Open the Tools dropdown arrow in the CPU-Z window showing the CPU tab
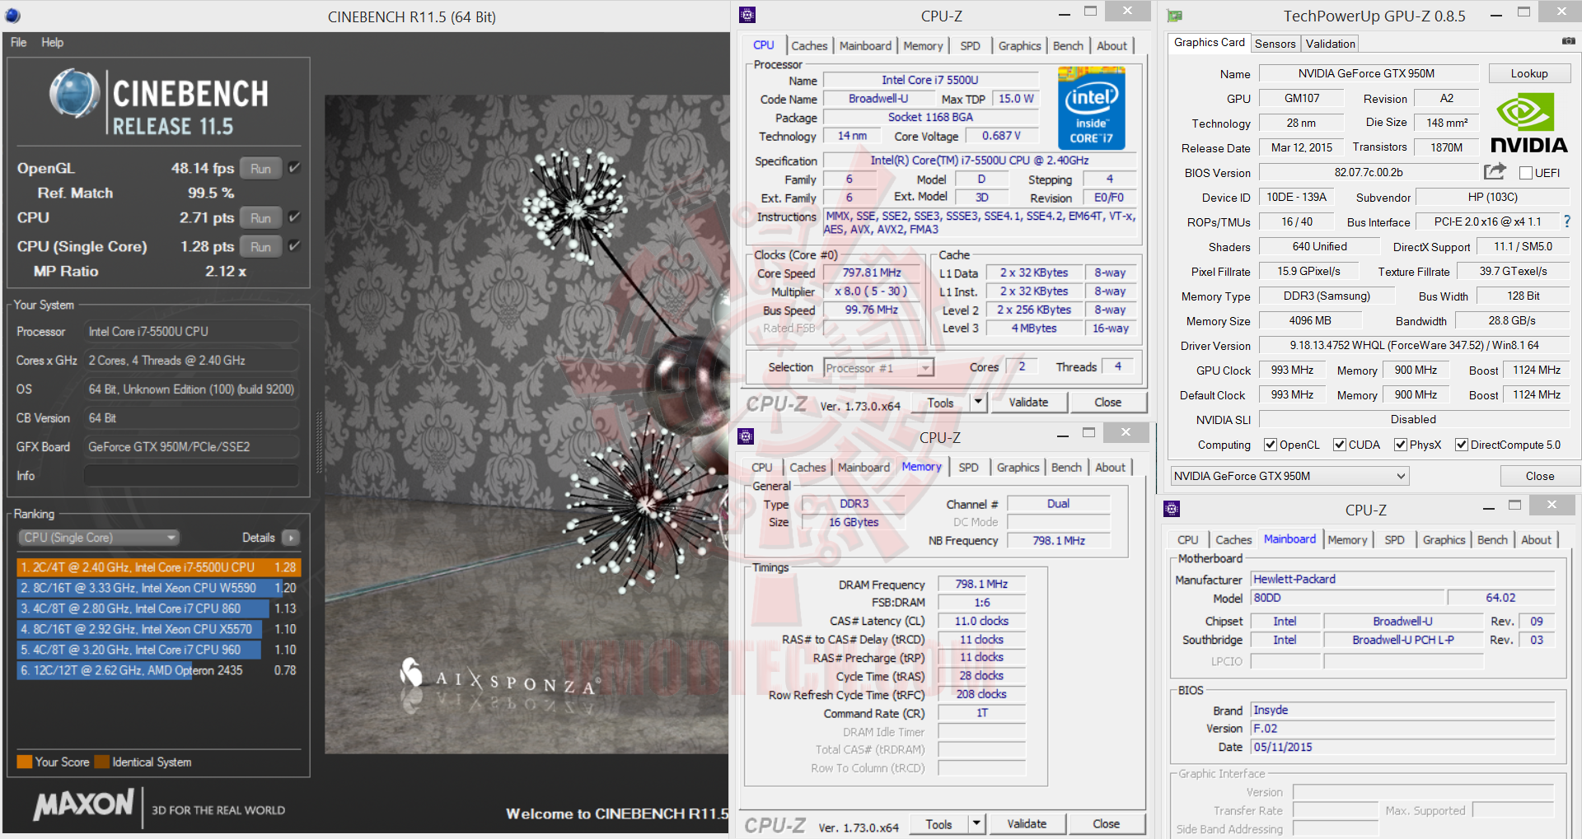Image resolution: width=1582 pixels, height=839 pixels. point(977,402)
